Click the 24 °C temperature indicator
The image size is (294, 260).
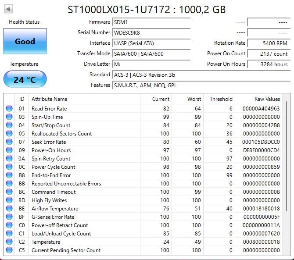point(25,80)
